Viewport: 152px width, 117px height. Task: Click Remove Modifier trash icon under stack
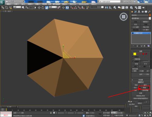click(144, 46)
